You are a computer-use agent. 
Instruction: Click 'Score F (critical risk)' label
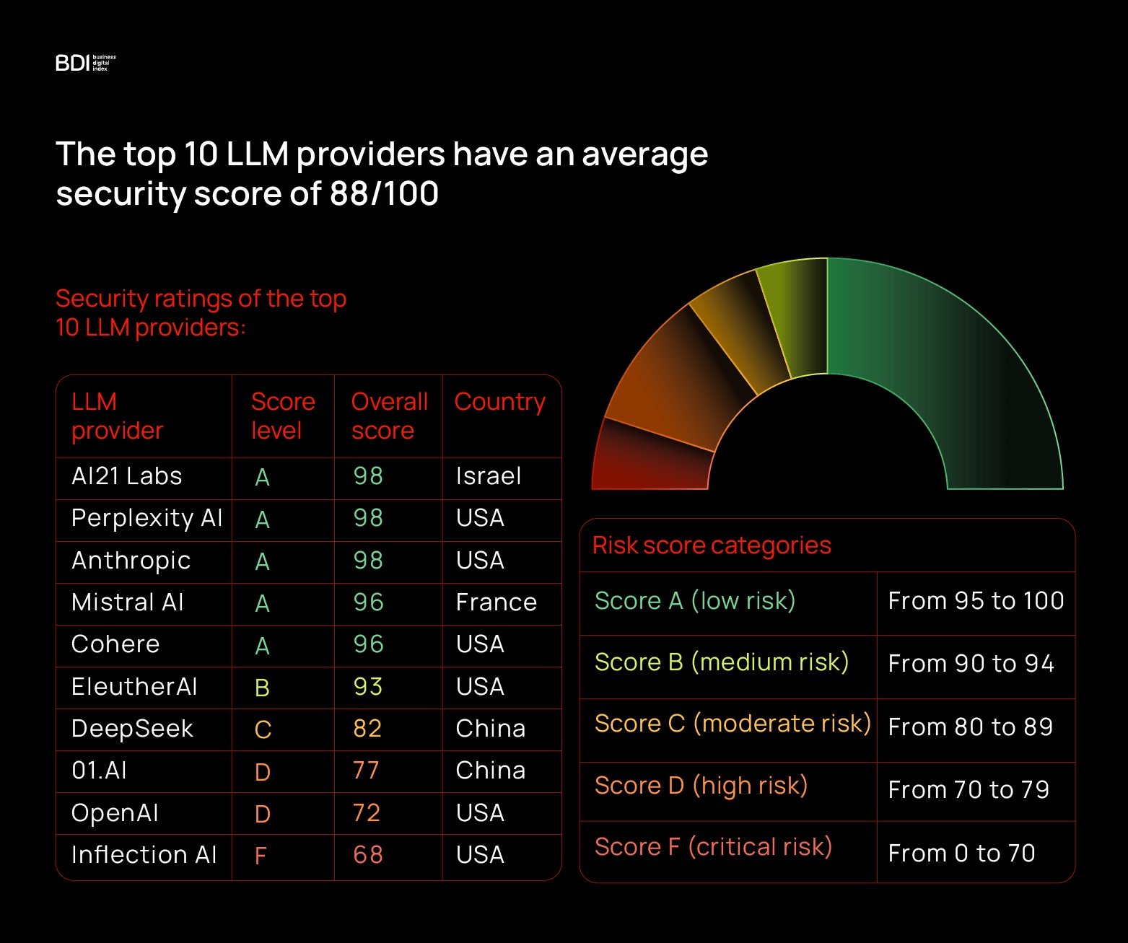click(713, 846)
